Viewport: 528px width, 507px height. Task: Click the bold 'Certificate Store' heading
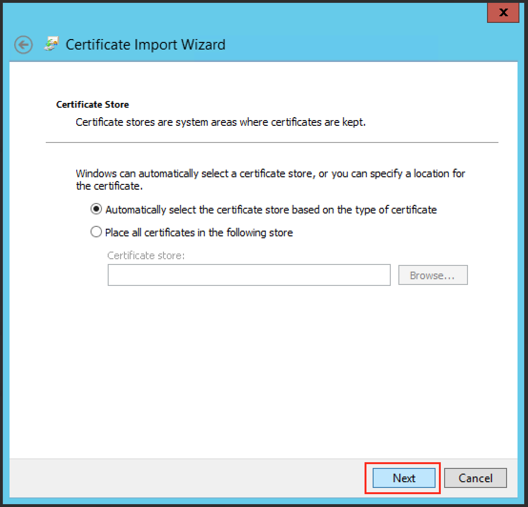[92, 104]
